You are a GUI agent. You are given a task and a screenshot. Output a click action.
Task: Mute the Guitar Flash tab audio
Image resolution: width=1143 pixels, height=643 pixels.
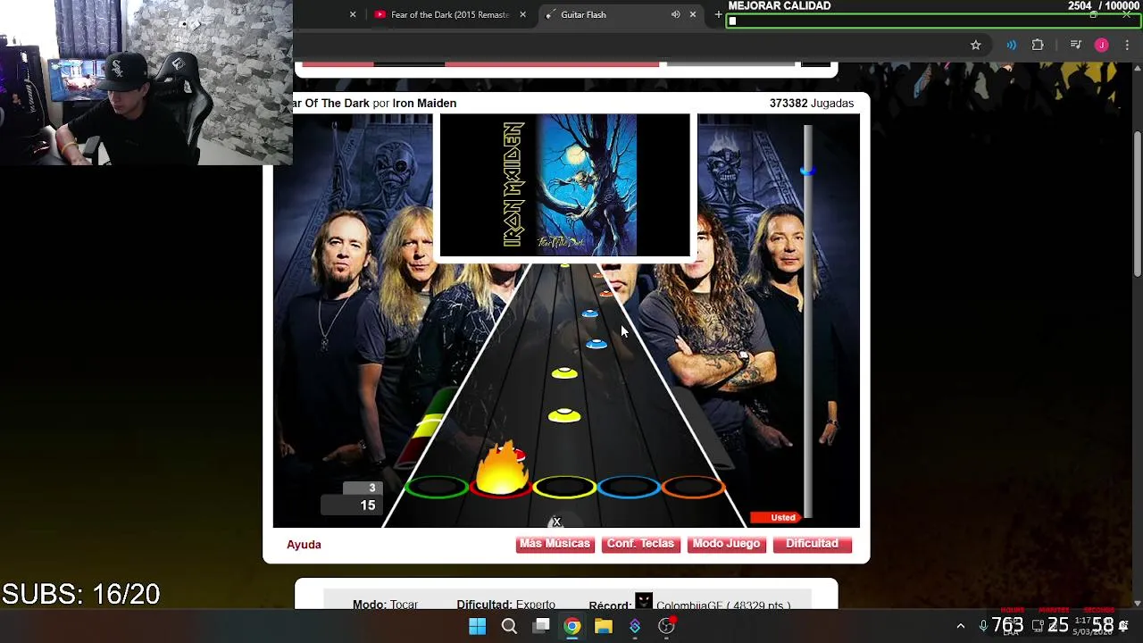coord(675,14)
